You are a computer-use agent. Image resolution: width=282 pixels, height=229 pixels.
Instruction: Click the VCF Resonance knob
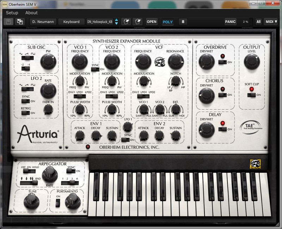click(x=176, y=61)
